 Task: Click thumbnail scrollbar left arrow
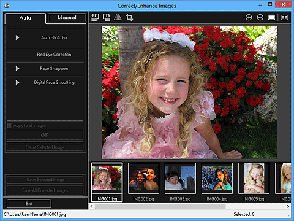coord(92,206)
